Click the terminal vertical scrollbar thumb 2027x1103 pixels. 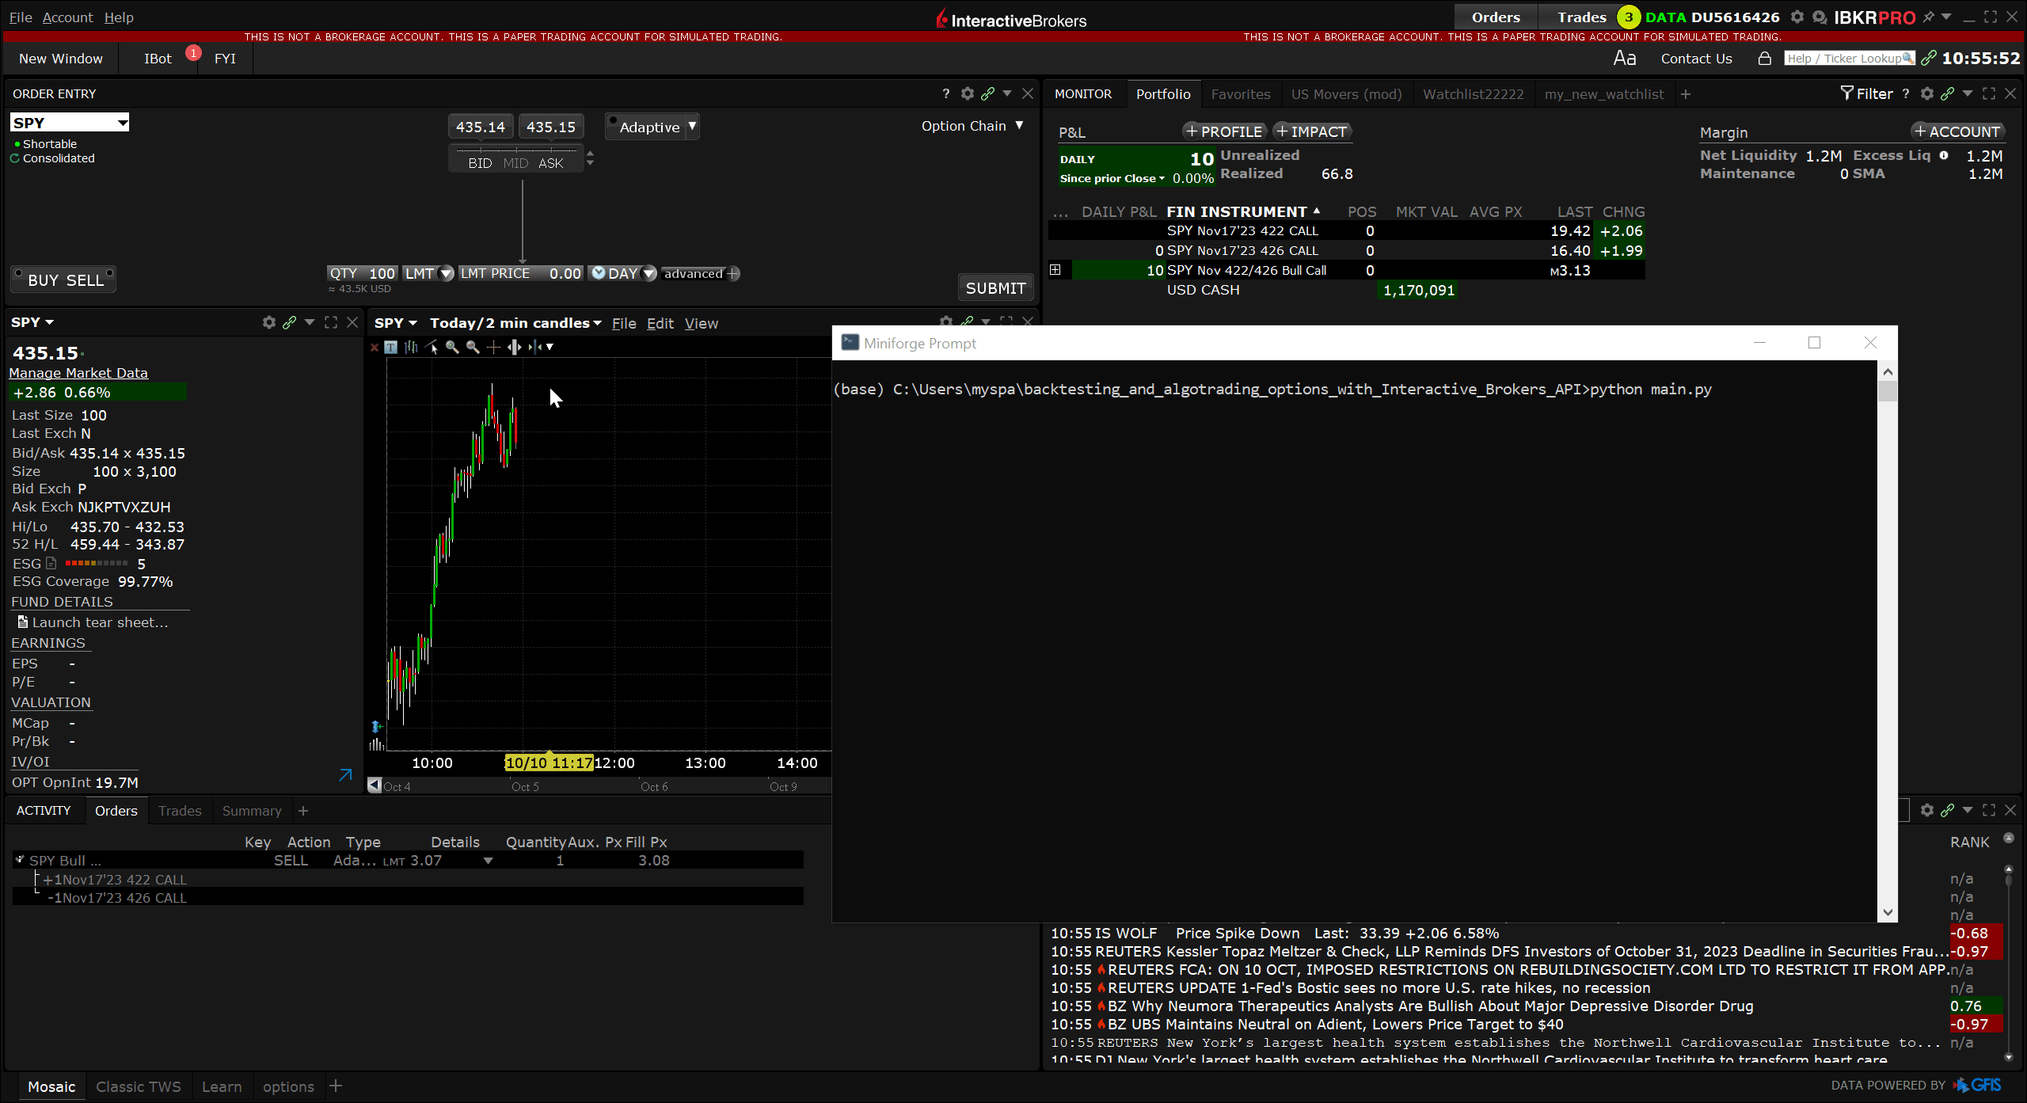(x=1888, y=392)
